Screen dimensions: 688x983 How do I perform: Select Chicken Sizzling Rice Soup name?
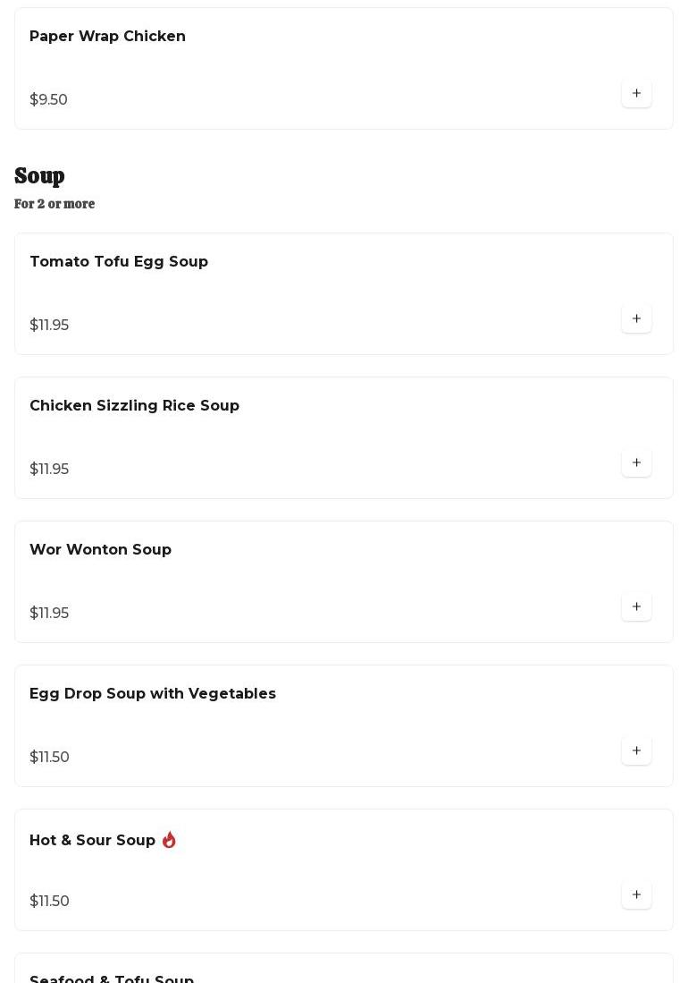134,406
